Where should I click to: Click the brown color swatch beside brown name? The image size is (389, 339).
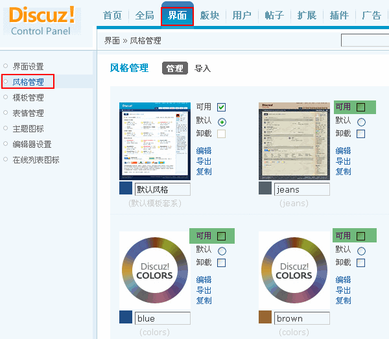click(265, 318)
